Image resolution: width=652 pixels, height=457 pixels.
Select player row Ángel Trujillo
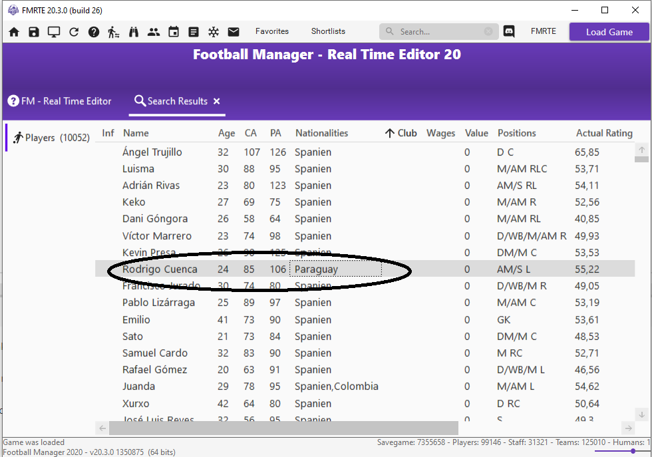click(x=365, y=152)
